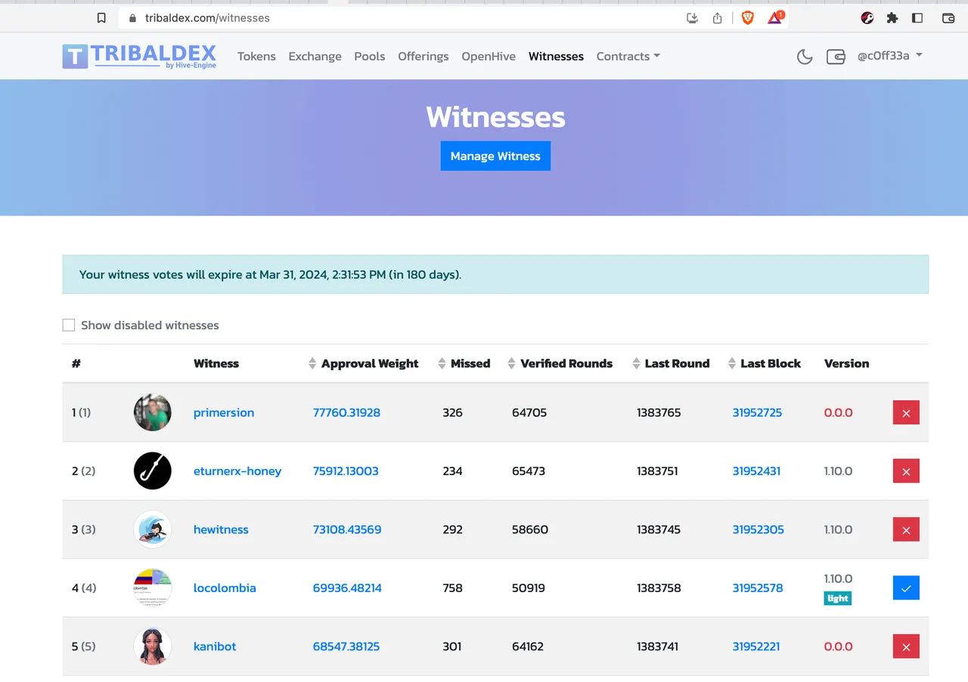Click the Tribaldex logo
968x682 pixels.
tap(139, 56)
